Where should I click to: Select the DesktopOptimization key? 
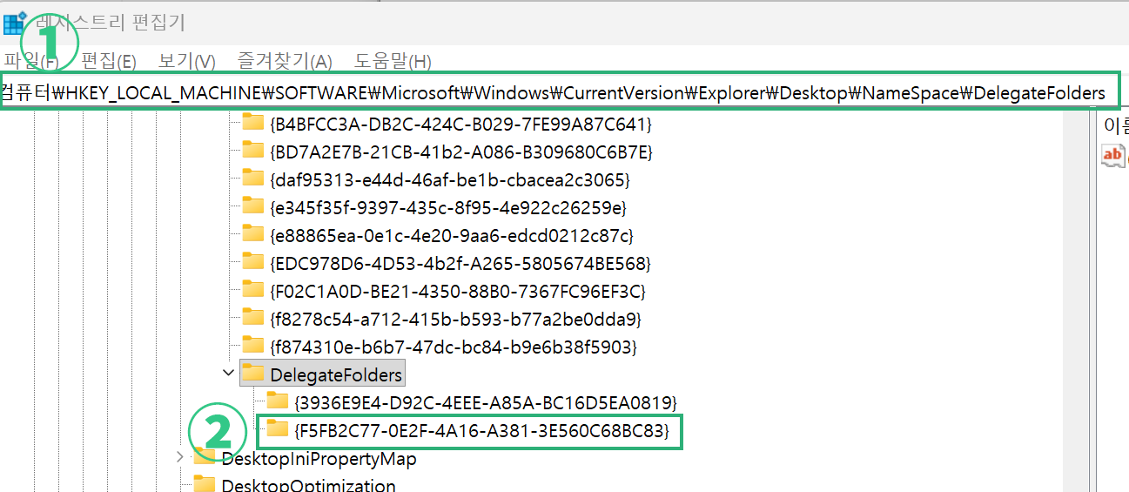308,485
